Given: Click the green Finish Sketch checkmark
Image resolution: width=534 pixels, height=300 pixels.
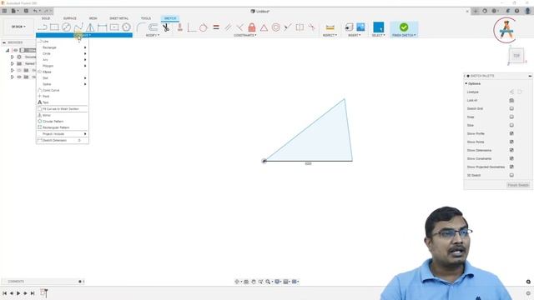Looking at the screenshot, I should 404,27.
